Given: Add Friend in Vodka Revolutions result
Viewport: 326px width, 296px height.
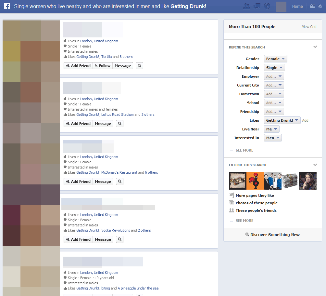Looking at the screenshot, I should coord(78,239).
